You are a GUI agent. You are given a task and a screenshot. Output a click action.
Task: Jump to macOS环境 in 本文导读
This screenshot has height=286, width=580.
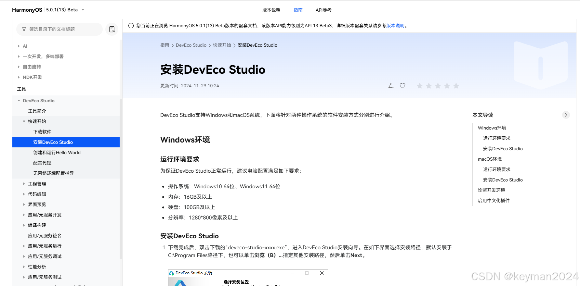[490, 159]
